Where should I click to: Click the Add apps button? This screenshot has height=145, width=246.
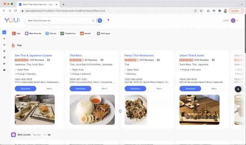pyautogui.click(x=104, y=33)
